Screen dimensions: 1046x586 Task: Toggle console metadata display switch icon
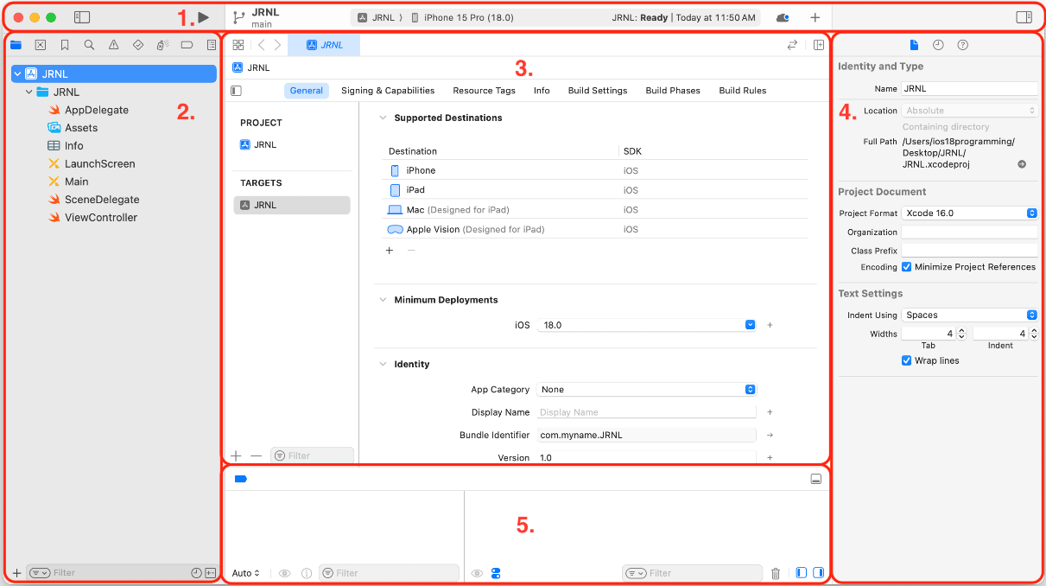pos(496,573)
